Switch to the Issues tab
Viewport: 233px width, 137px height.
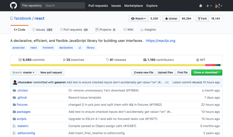pyautogui.click(x=42, y=30)
